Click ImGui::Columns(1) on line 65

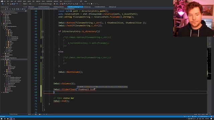65,84
